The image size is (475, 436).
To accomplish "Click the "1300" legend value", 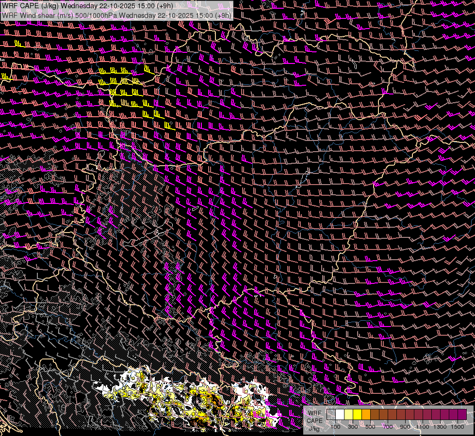I will [440, 427].
